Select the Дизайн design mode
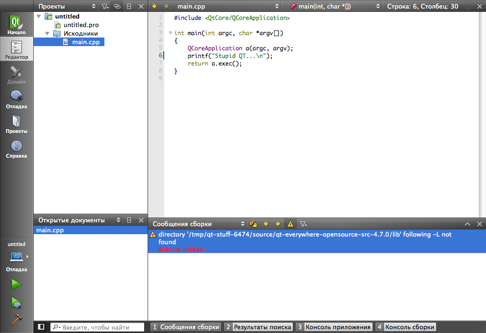 (x=17, y=74)
